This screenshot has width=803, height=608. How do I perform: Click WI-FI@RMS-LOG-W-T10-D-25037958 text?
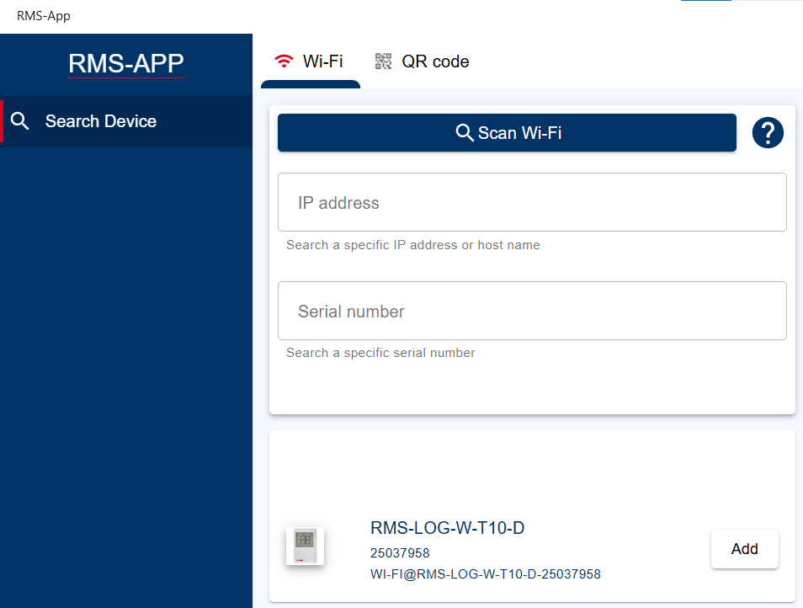pos(486,574)
